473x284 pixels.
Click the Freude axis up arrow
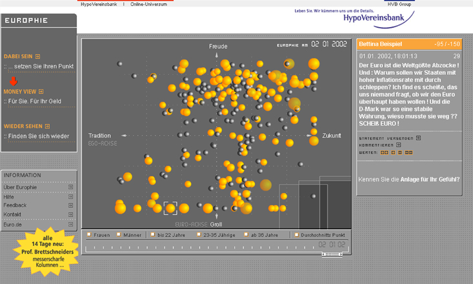point(217,55)
